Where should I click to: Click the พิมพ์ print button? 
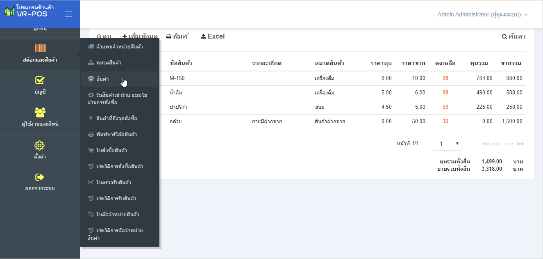click(x=177, y=36)
